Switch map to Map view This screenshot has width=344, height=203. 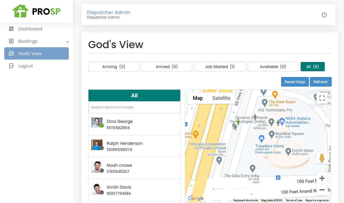[198, 98]
